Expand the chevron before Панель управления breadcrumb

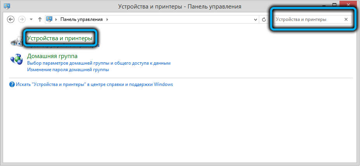57,19
